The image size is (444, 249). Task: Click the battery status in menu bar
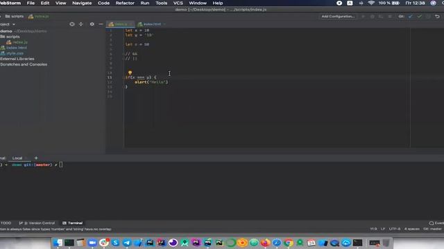point(389,3)
